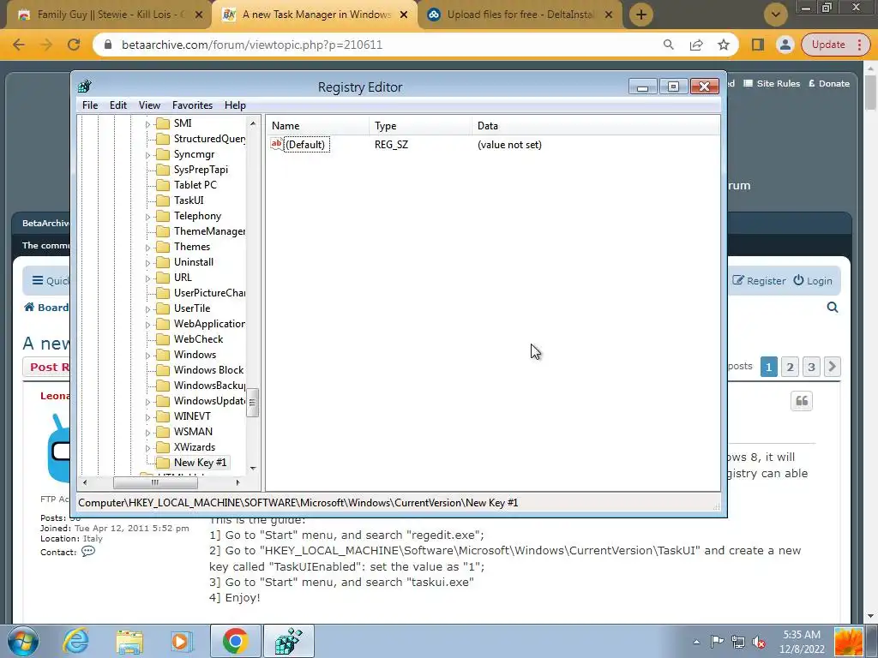Expand the SMI registry key

click(147, 123)
